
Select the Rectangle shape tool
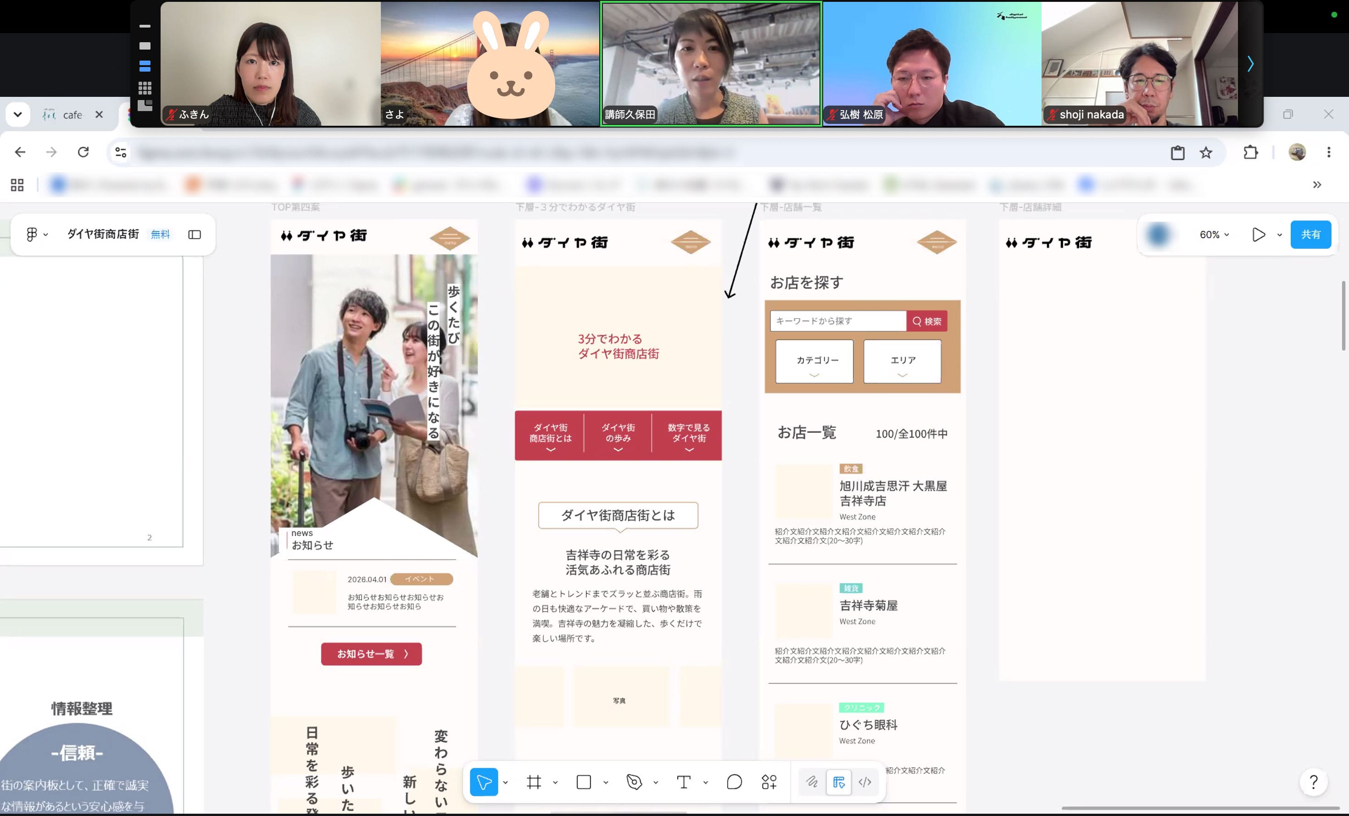pos(584,782)
